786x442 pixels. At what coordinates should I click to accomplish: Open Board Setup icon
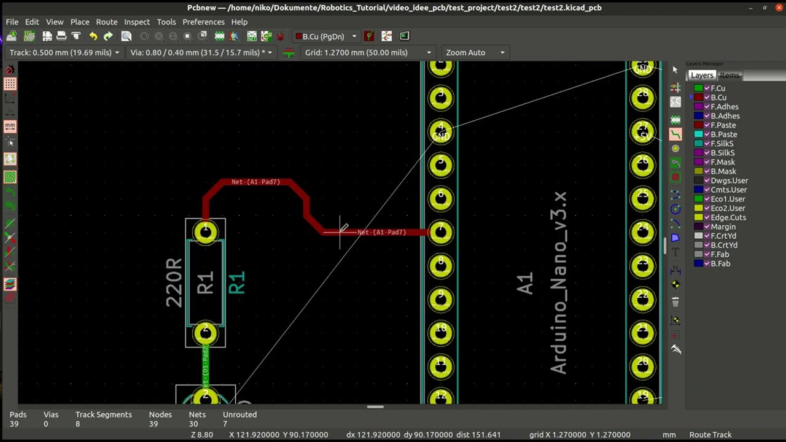coord(29,36)
